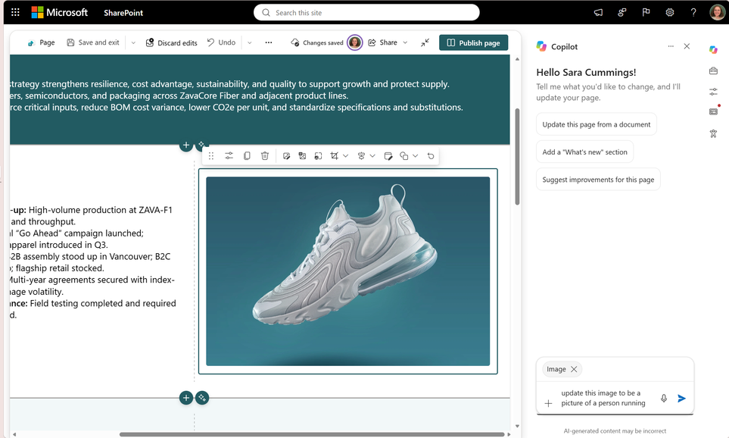The width and height of the screenshot is (729, 438).
Task: Add a web part above the image section
Action: (x=186, y=145)
